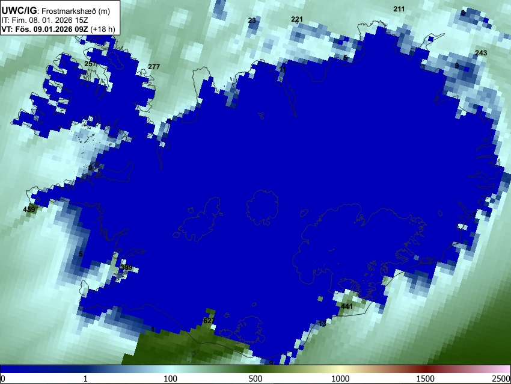The width and height of the screenshot is (511, 384).
Task: Click the valid time line "VT: Fös. 09.01.2026 09Z"
Action: point(44,29)
